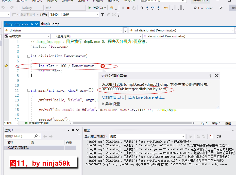The image size is (236, 175).
Task: Click the Restart debugging icon
Action: 134,8
